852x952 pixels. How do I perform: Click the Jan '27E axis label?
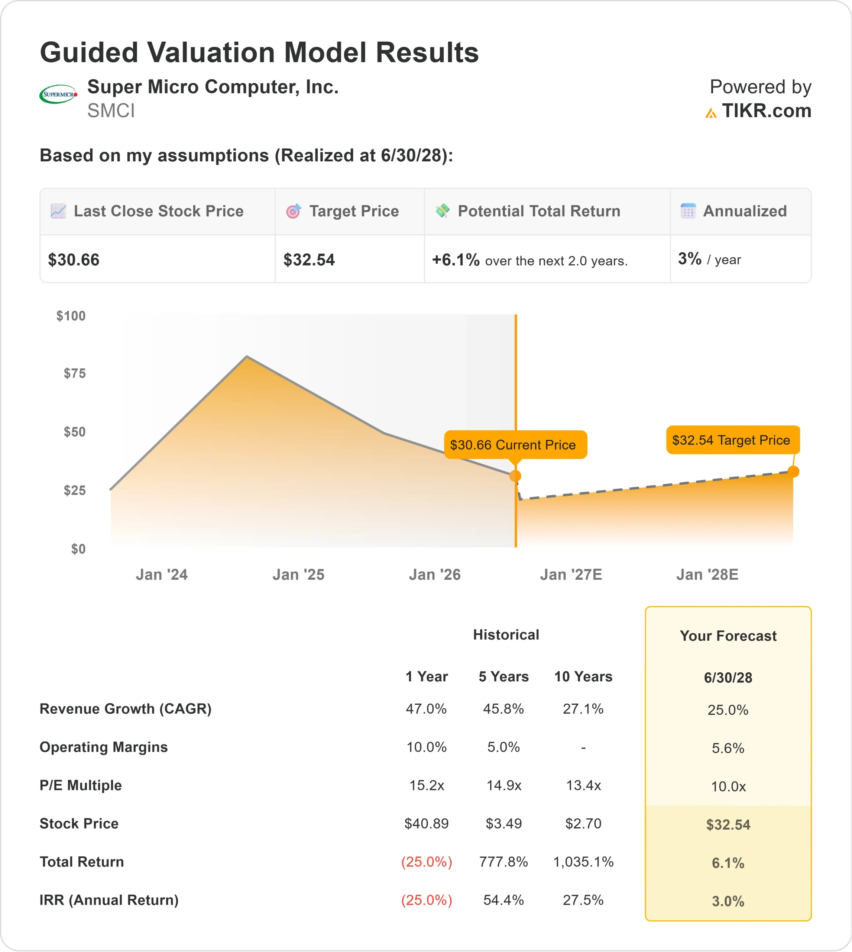pyautogui.click(x=571, y=575)
